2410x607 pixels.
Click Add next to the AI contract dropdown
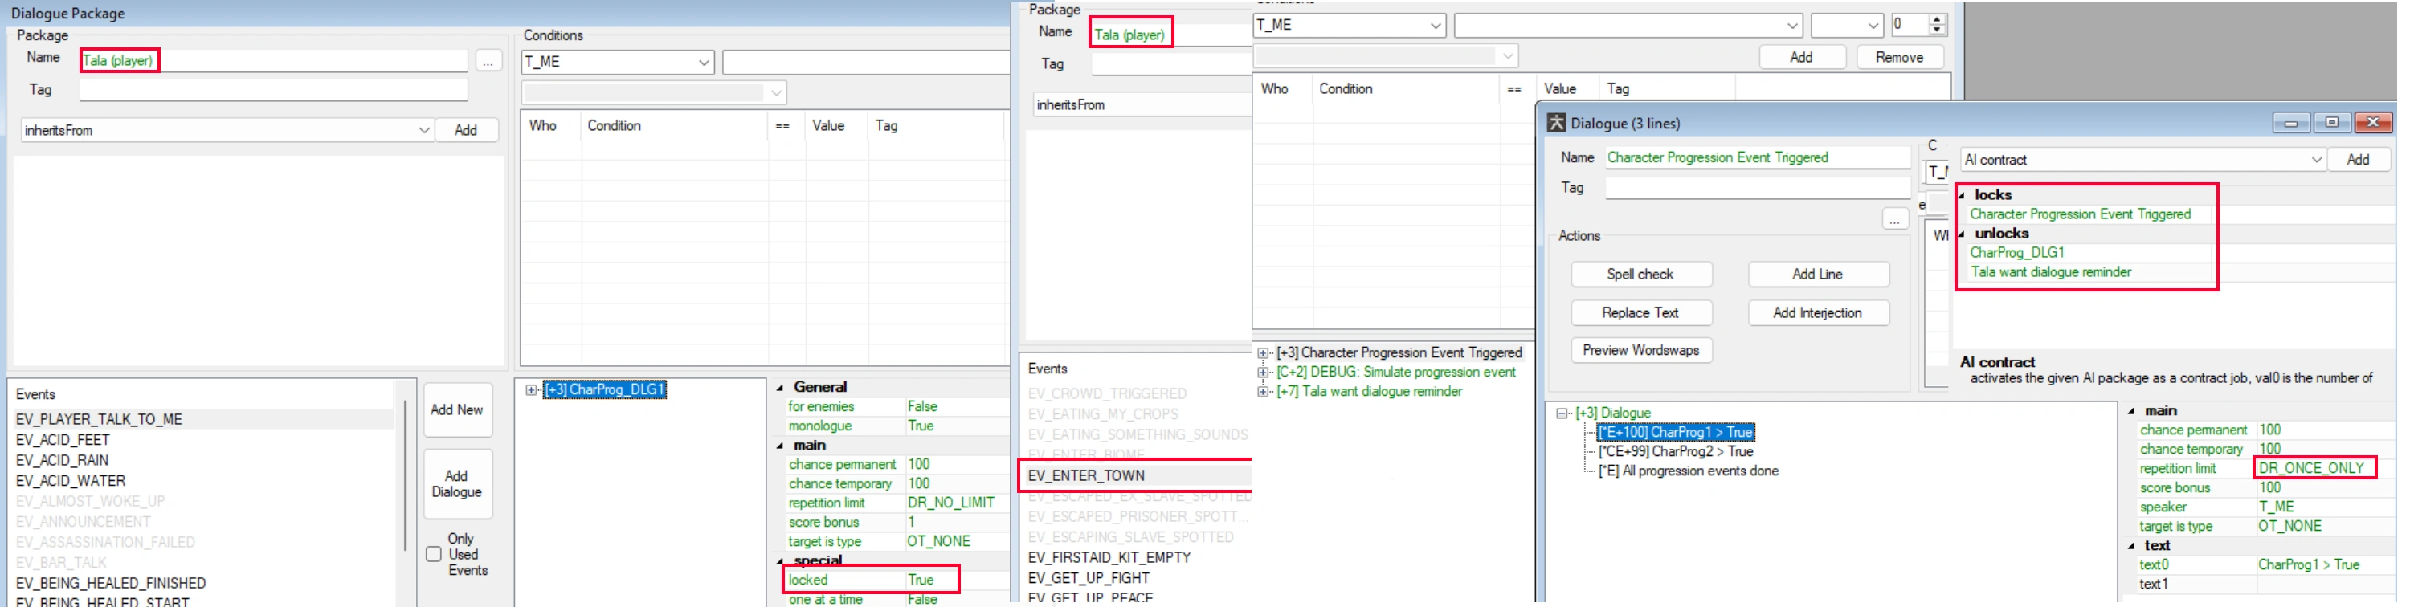coord(2358,160)
